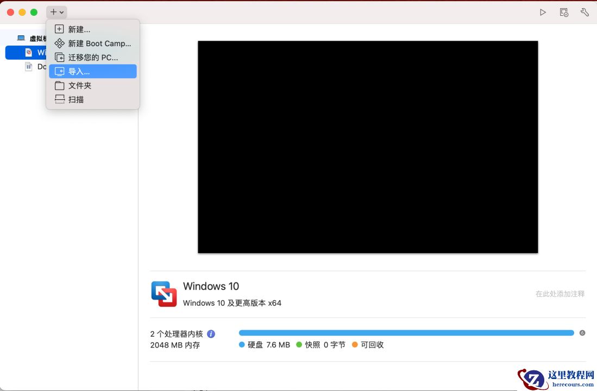
Task: Click the green 快照 legend dot
Action: point(299,344)
